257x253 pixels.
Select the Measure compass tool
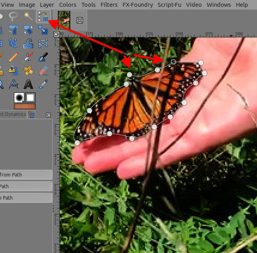13,84
